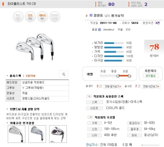
Task: Open 전체 평가보기 button
Action: 113,86
